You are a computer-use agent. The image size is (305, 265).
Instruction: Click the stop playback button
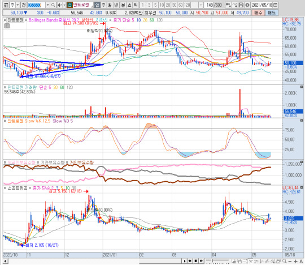[x=196, y=261]
